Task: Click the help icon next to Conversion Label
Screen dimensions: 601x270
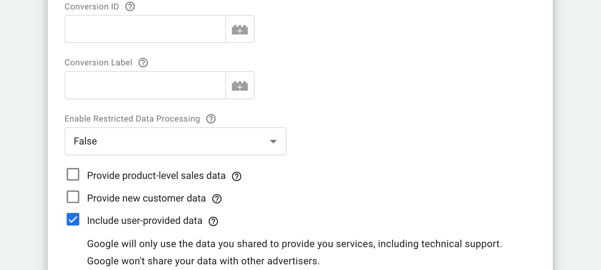Action: tap(143, 63)
